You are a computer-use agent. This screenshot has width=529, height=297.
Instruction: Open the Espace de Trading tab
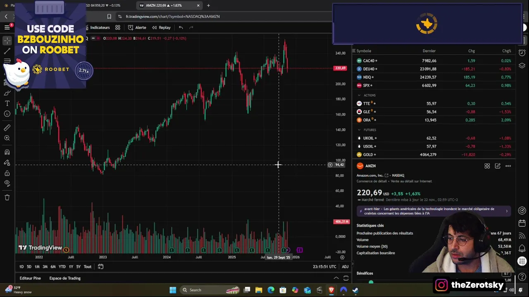65,278
